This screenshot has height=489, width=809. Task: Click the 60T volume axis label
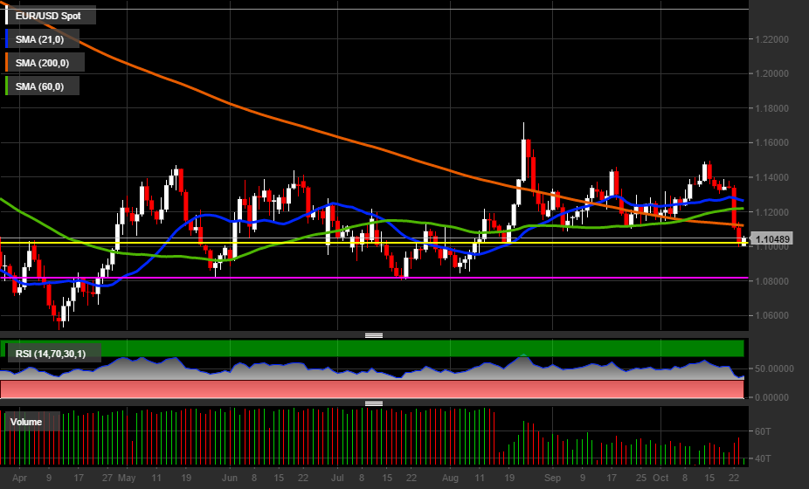click(761, 431)
